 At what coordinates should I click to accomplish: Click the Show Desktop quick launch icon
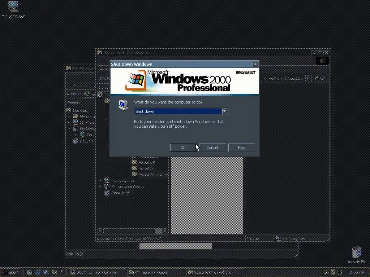[29, 272]
